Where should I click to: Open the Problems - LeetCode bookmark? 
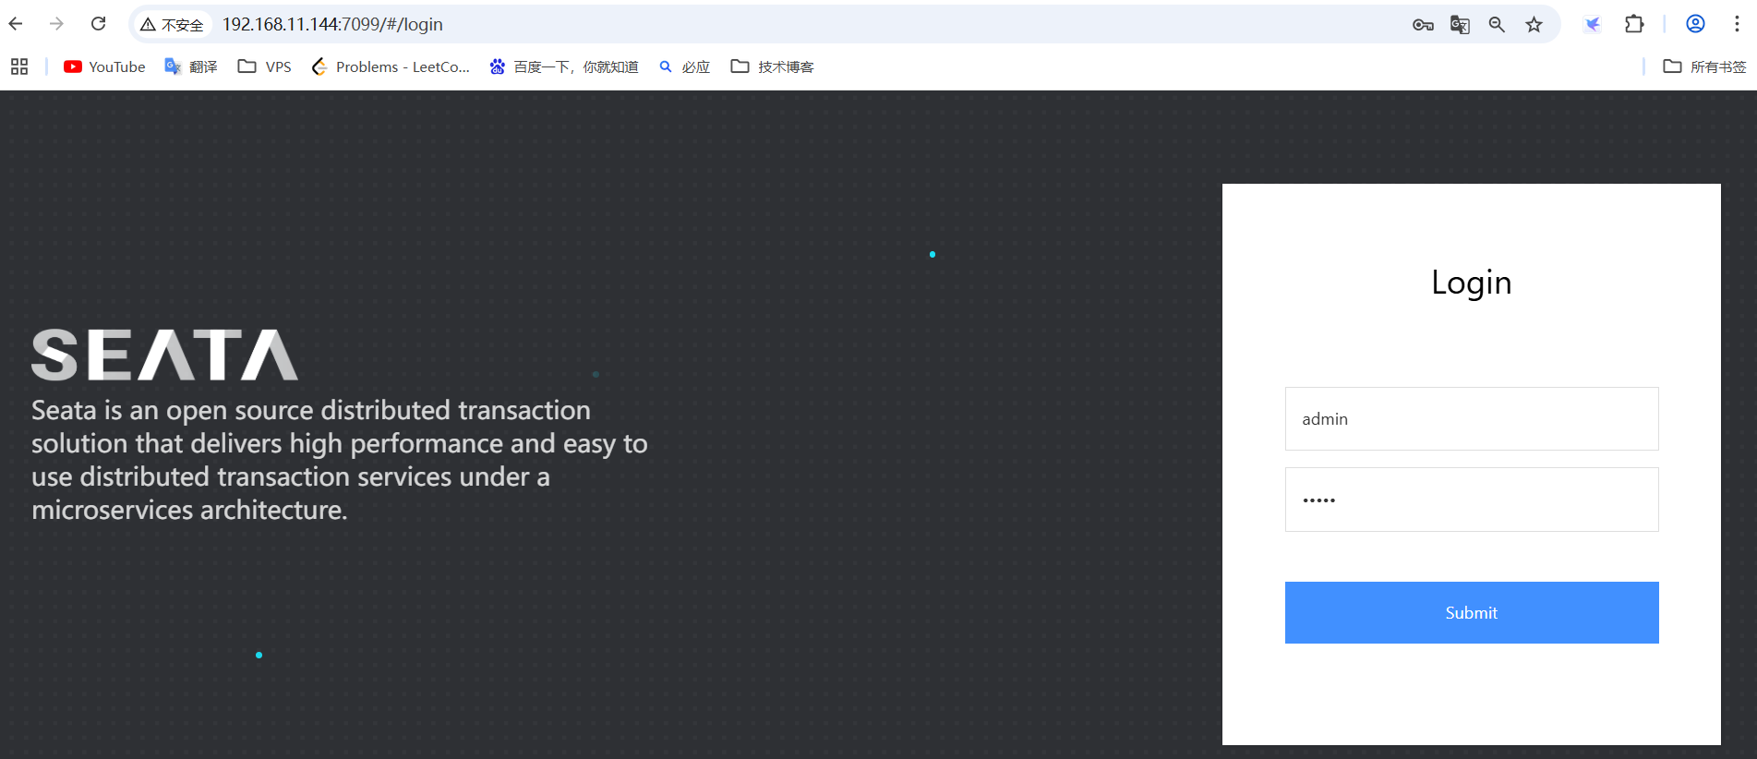pos(391,66)
